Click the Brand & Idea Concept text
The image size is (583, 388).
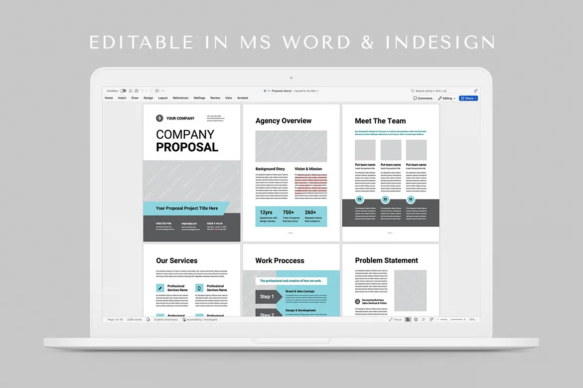click(x=299, y=291)
